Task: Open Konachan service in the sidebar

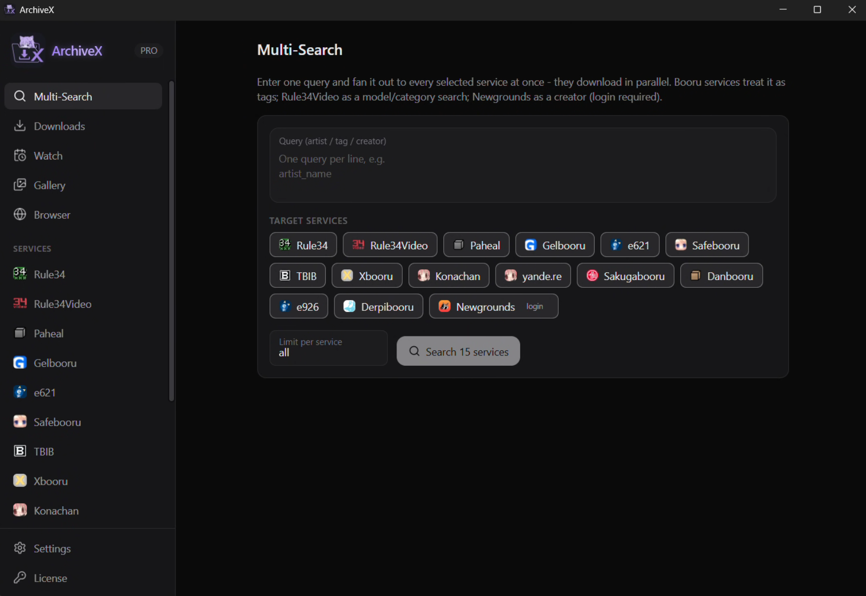Action: (x=83, y=511)
